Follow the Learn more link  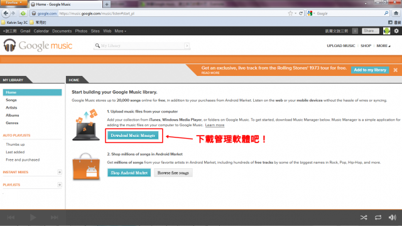point(215,125)
